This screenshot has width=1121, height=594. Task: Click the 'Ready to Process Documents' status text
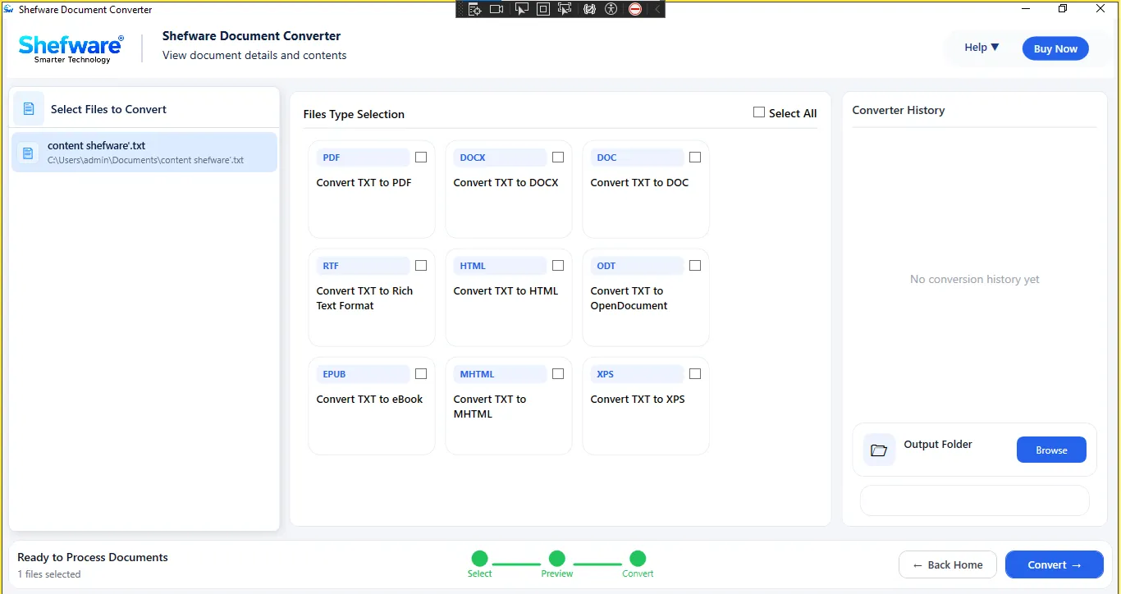pos(93,557)
